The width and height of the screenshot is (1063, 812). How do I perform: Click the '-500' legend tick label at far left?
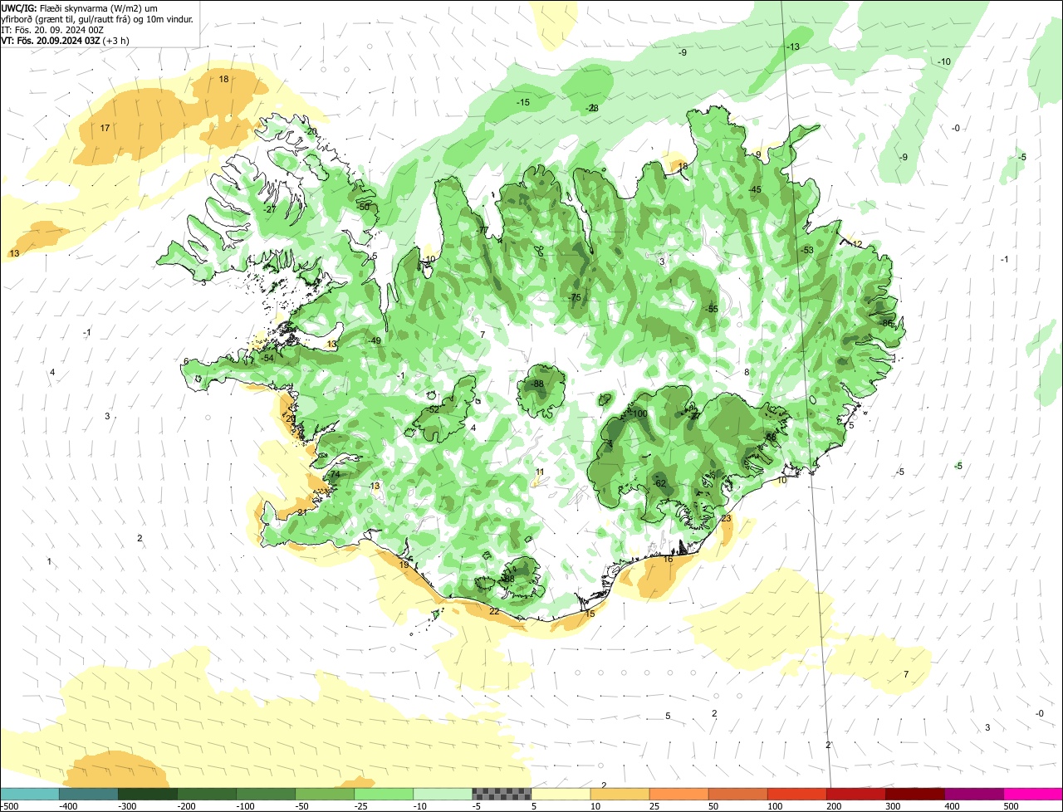(11, 806)
